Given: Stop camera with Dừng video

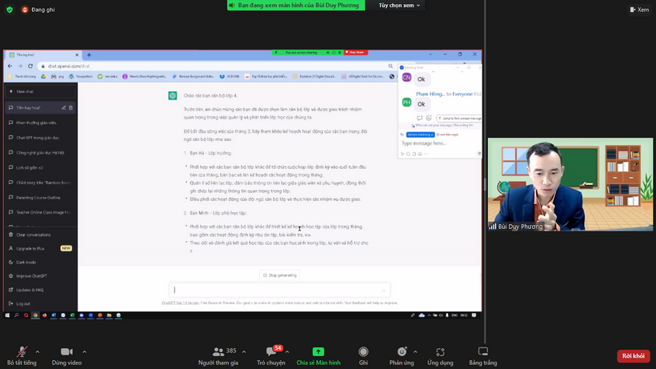Looking at the screenshot, I should 66,356.
